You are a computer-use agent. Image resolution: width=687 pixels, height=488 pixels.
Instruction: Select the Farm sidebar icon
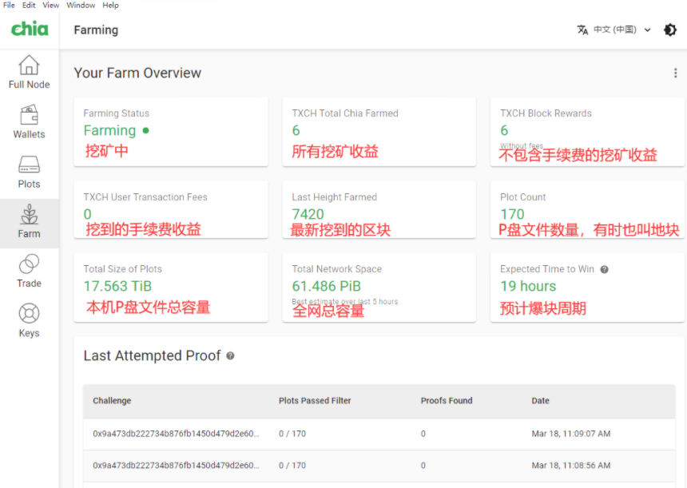coord(29,215)
